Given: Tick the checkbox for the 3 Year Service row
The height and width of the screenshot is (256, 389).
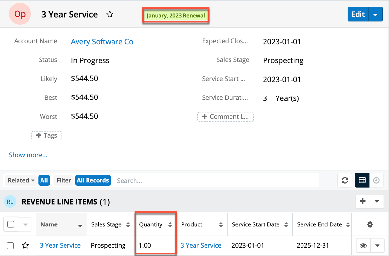Looking at the screenshot, I should [10, 246].
